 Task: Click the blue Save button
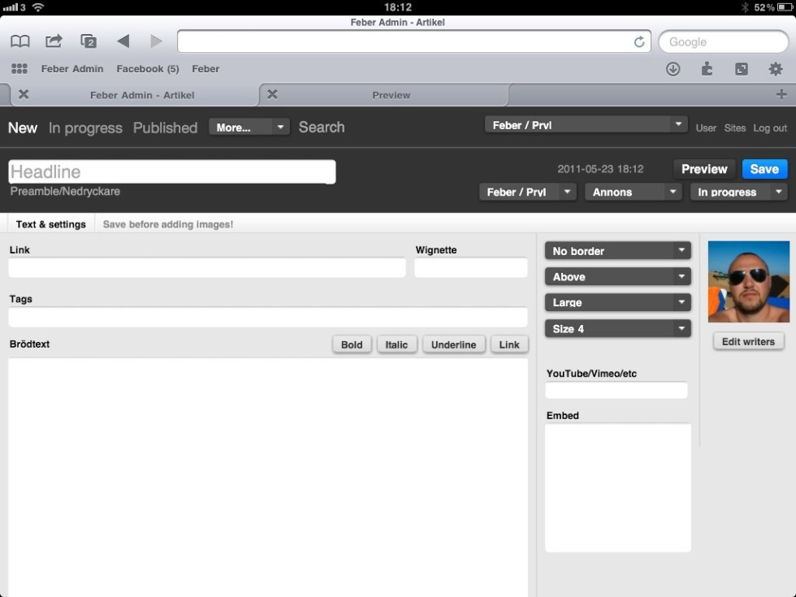point(764,169)
